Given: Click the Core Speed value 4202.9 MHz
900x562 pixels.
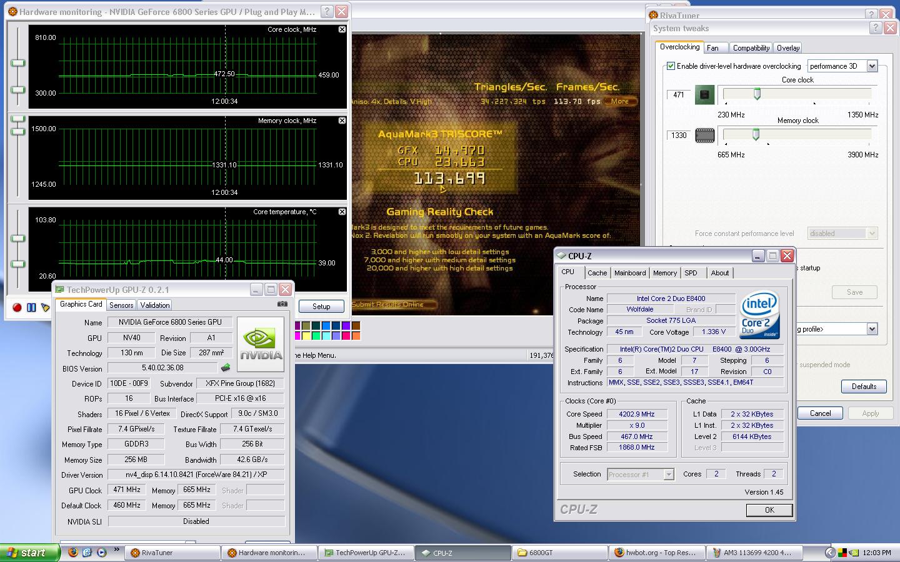Looking at the screenshot, I should [637, 414].
